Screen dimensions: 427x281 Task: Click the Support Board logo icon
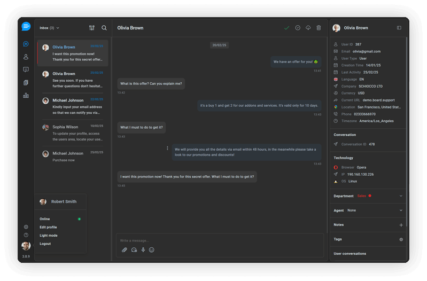26,26
